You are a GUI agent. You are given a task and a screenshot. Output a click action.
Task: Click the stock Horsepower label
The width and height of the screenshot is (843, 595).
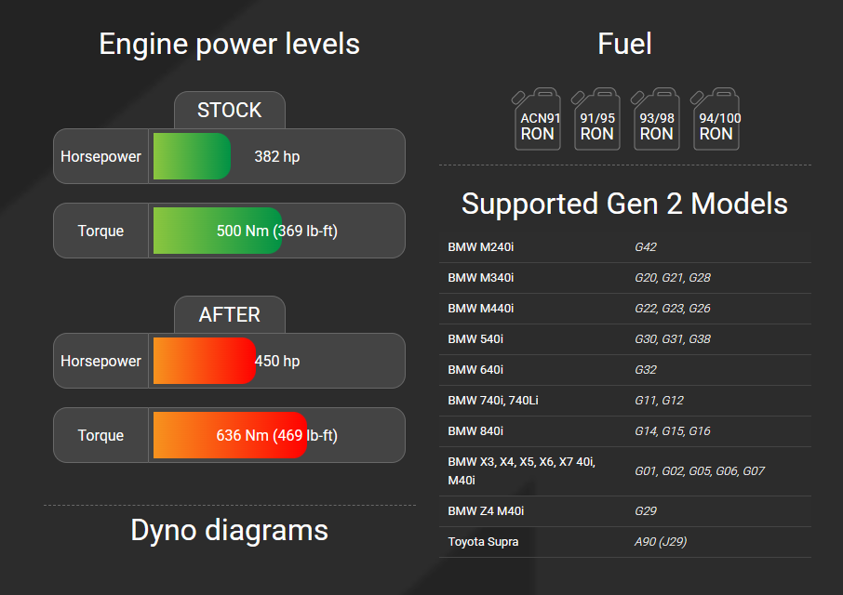100,156
